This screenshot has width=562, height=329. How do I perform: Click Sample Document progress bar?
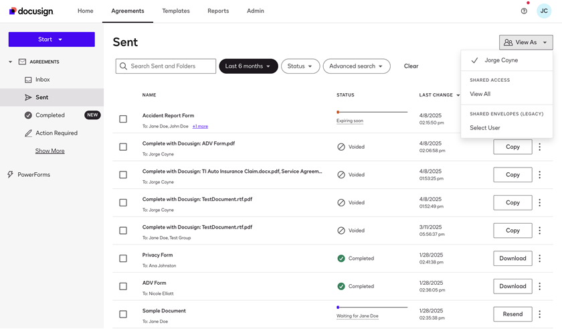click(x=372, y=308)
